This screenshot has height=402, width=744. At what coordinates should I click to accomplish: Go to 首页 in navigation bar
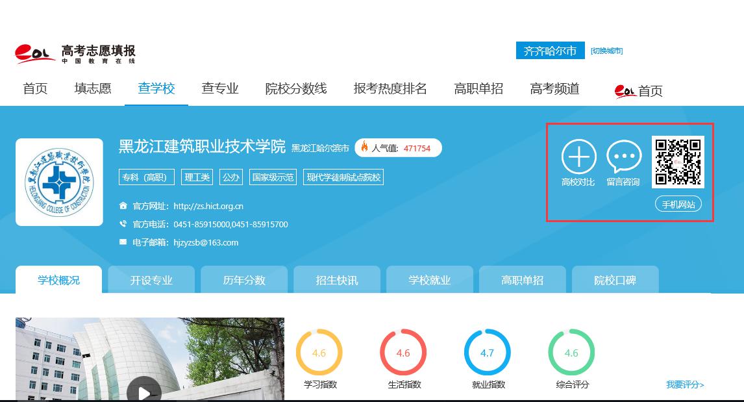coord(35,88)
